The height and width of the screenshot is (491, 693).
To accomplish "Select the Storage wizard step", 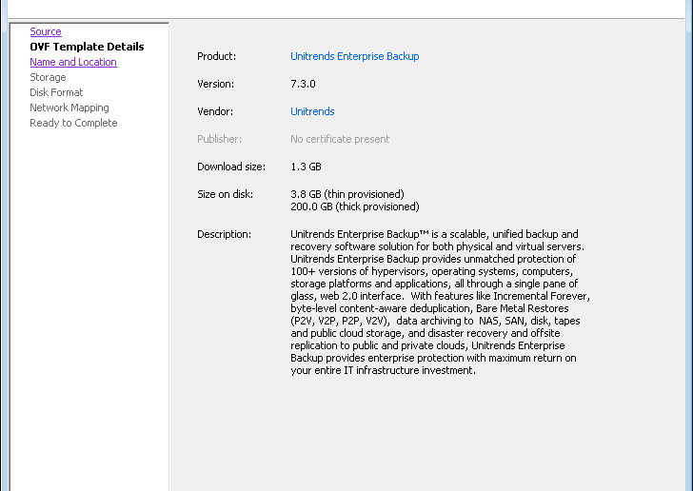I will coord(48,77).
